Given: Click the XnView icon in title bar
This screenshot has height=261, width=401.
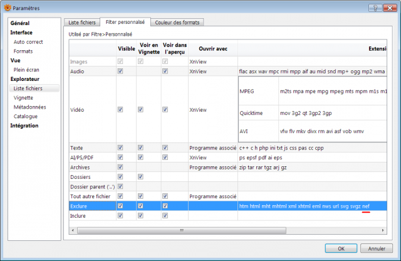Looking at the screenshot, I should click(x=8, y=8).
